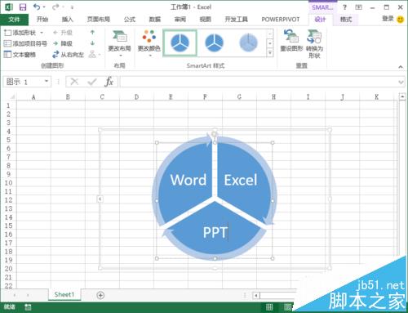The width and height of the screenshot is (408, 313).
Task: Toggle the 文本窗格 (Text Pane)
Action: pyautogui.click(x=20, y=55)
